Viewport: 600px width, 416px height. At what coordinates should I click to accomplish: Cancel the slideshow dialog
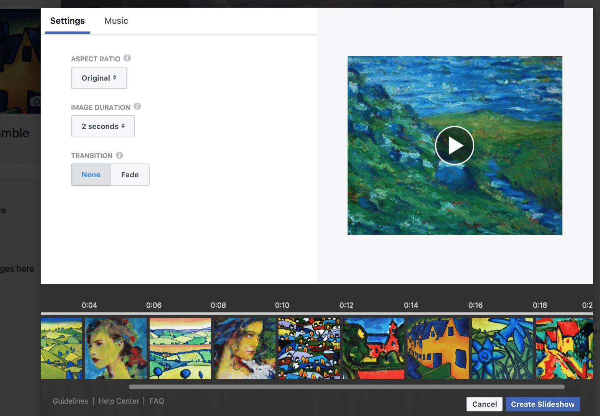[x=485, y=404]
